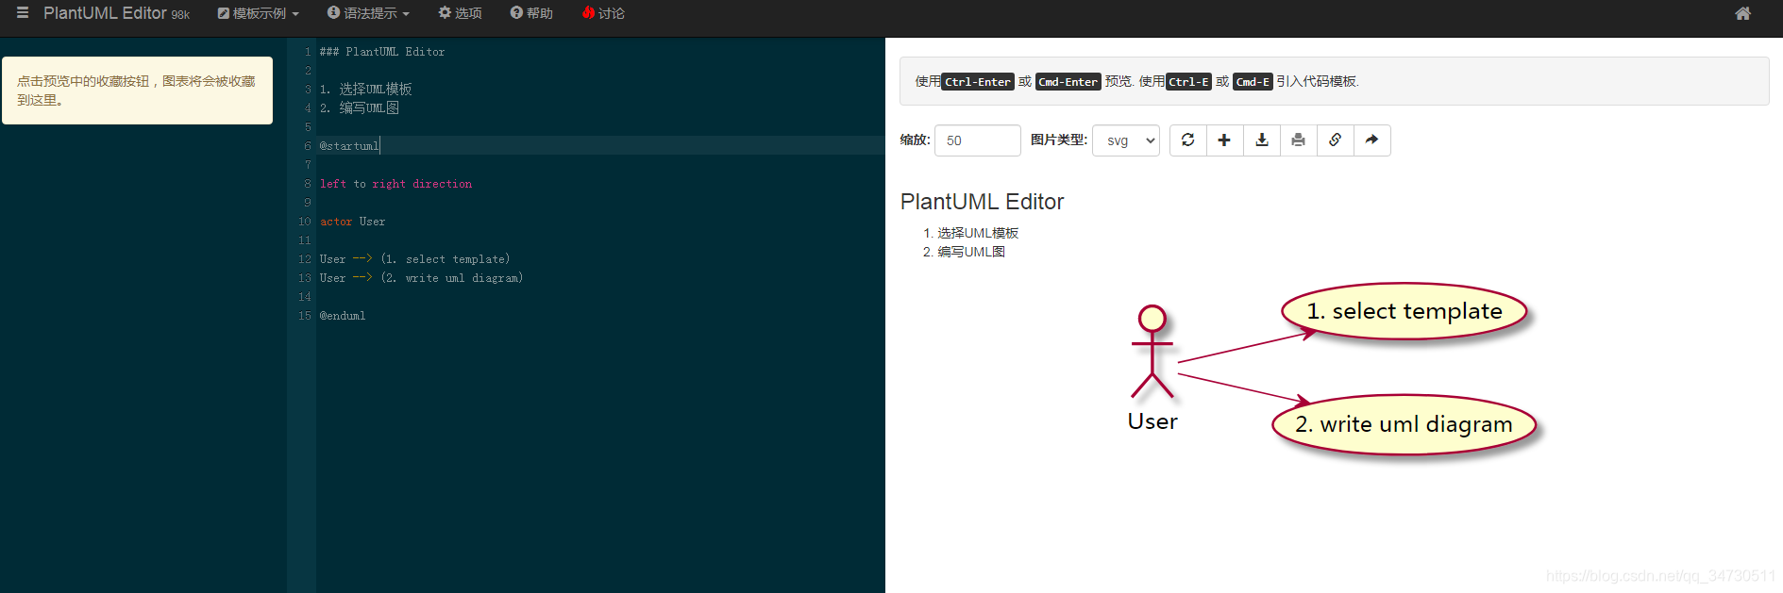This screenshot has height=593, width=1783.
Task: Click the zoom 缩放 input field
Action: point(977,140)
